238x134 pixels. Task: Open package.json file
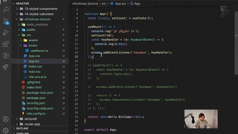(x=36, y=98)
